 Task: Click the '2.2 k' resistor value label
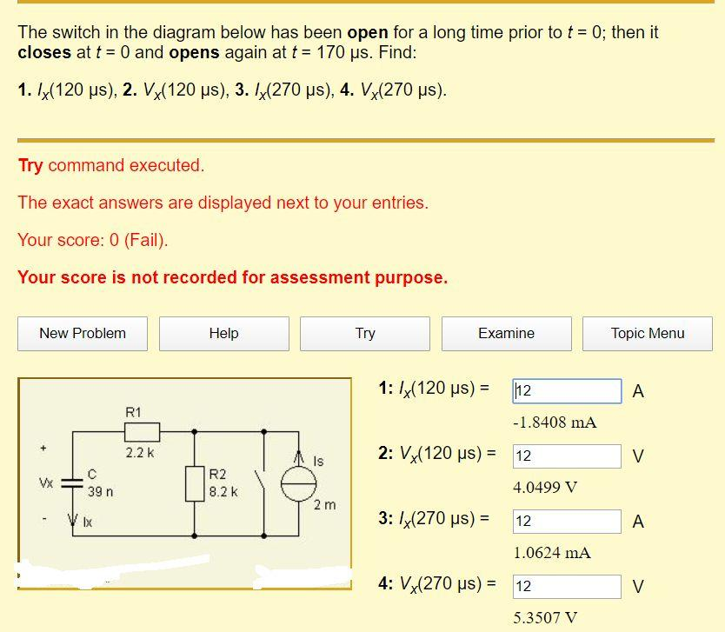point(140,453)
